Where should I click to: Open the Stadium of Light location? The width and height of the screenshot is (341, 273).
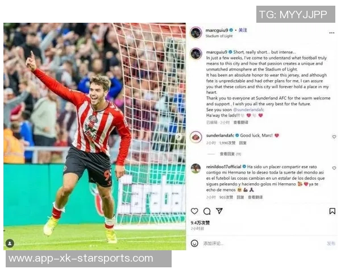219,36
